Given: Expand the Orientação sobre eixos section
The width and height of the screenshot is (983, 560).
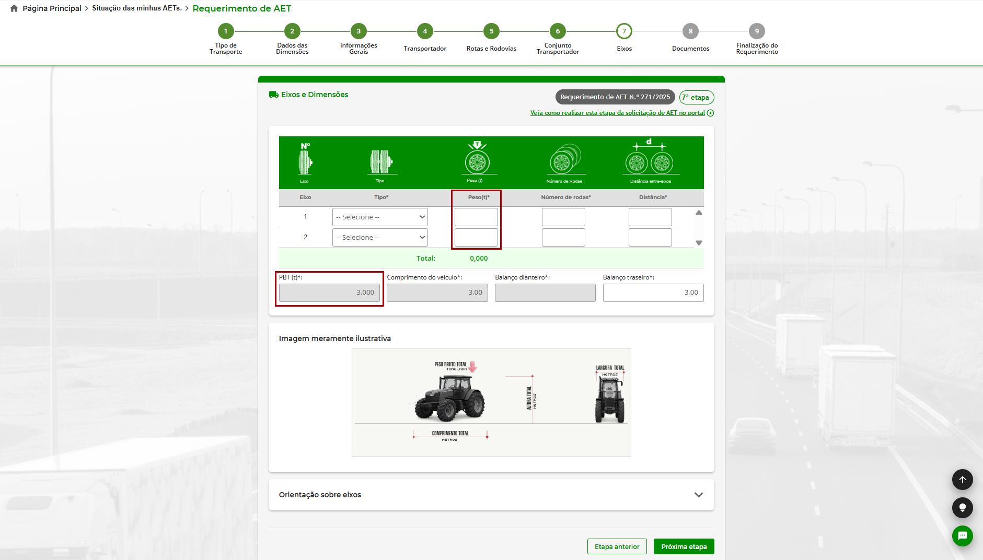Looking at the screenshot, I should pyautogui.click(x=491, y=495).
